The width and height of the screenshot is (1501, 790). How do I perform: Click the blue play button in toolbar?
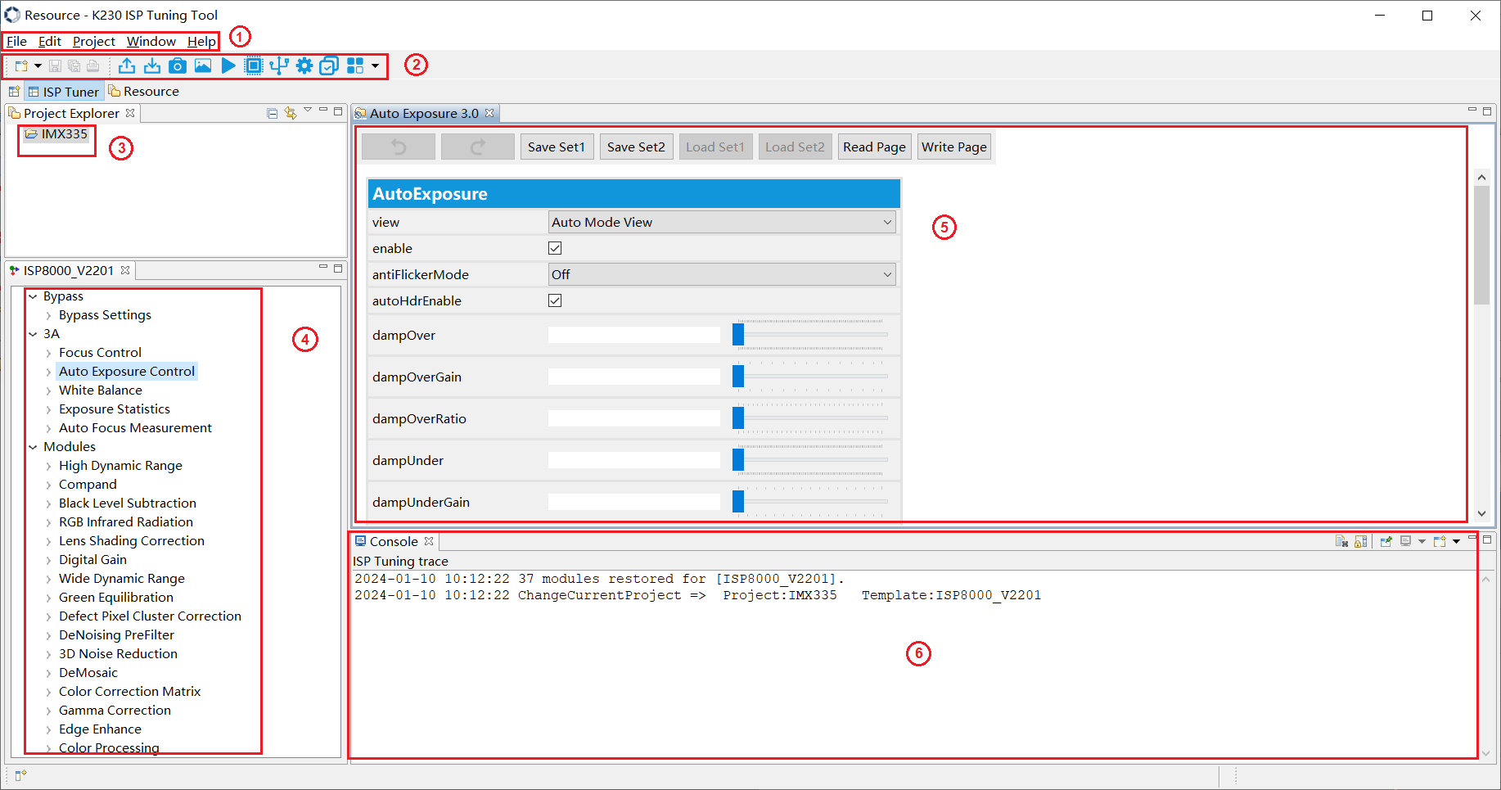(228, 66)
